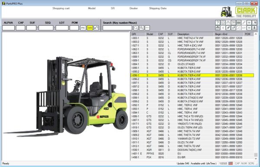Select row I-897-1 KUBOTA.TIER-2.VNF
The width and height of the screenshot is (260, 167).
[x=192, y=83]
